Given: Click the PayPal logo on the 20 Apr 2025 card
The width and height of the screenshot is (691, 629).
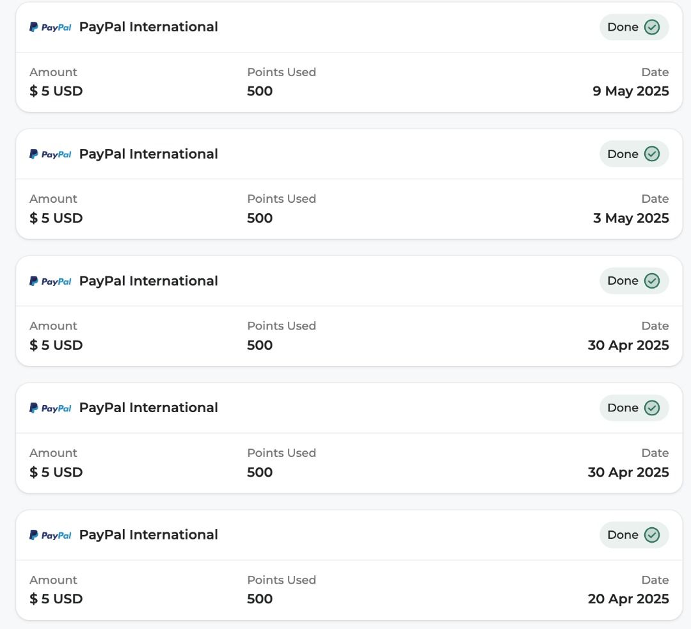Looking at the screenshot, I should point(50,535).
